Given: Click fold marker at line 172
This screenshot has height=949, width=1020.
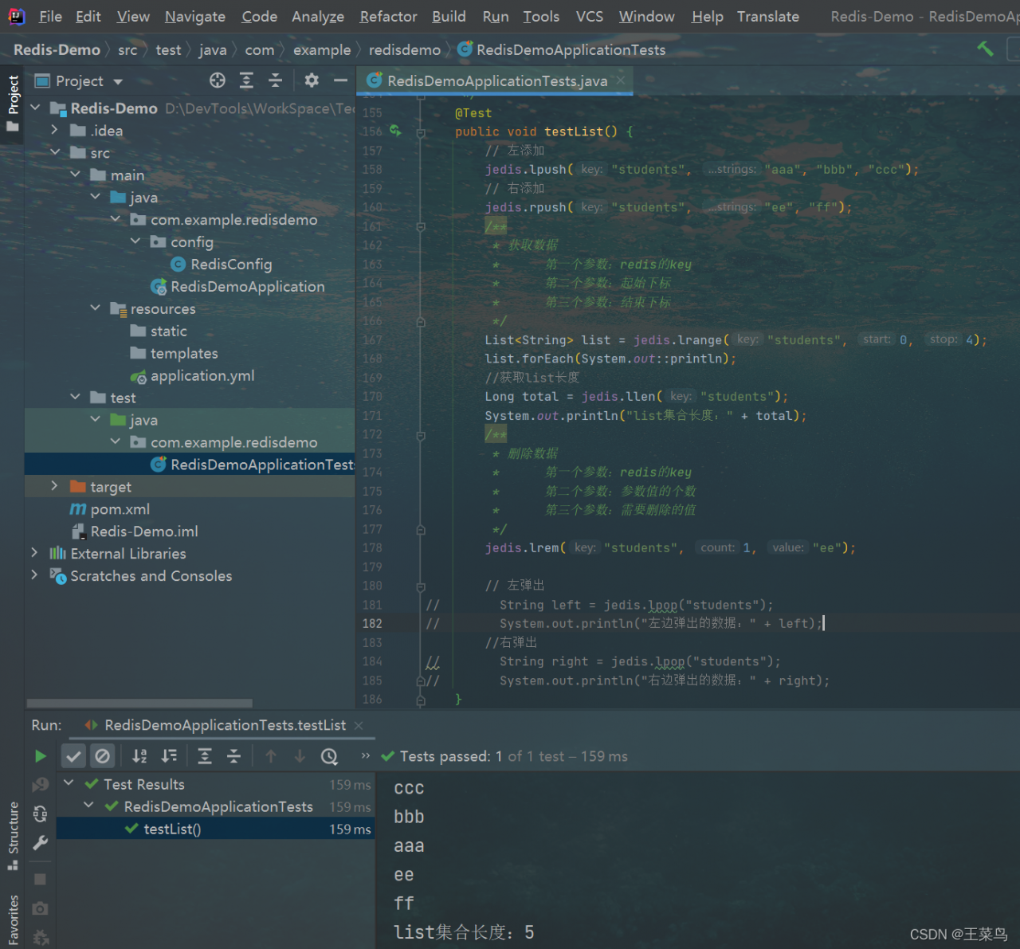Looking at the screenshot, I should point(421,435).
